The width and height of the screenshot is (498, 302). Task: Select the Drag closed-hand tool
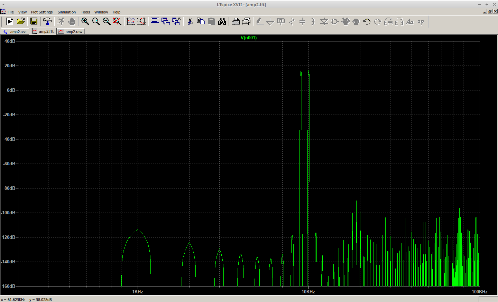[x=356, y=21]
